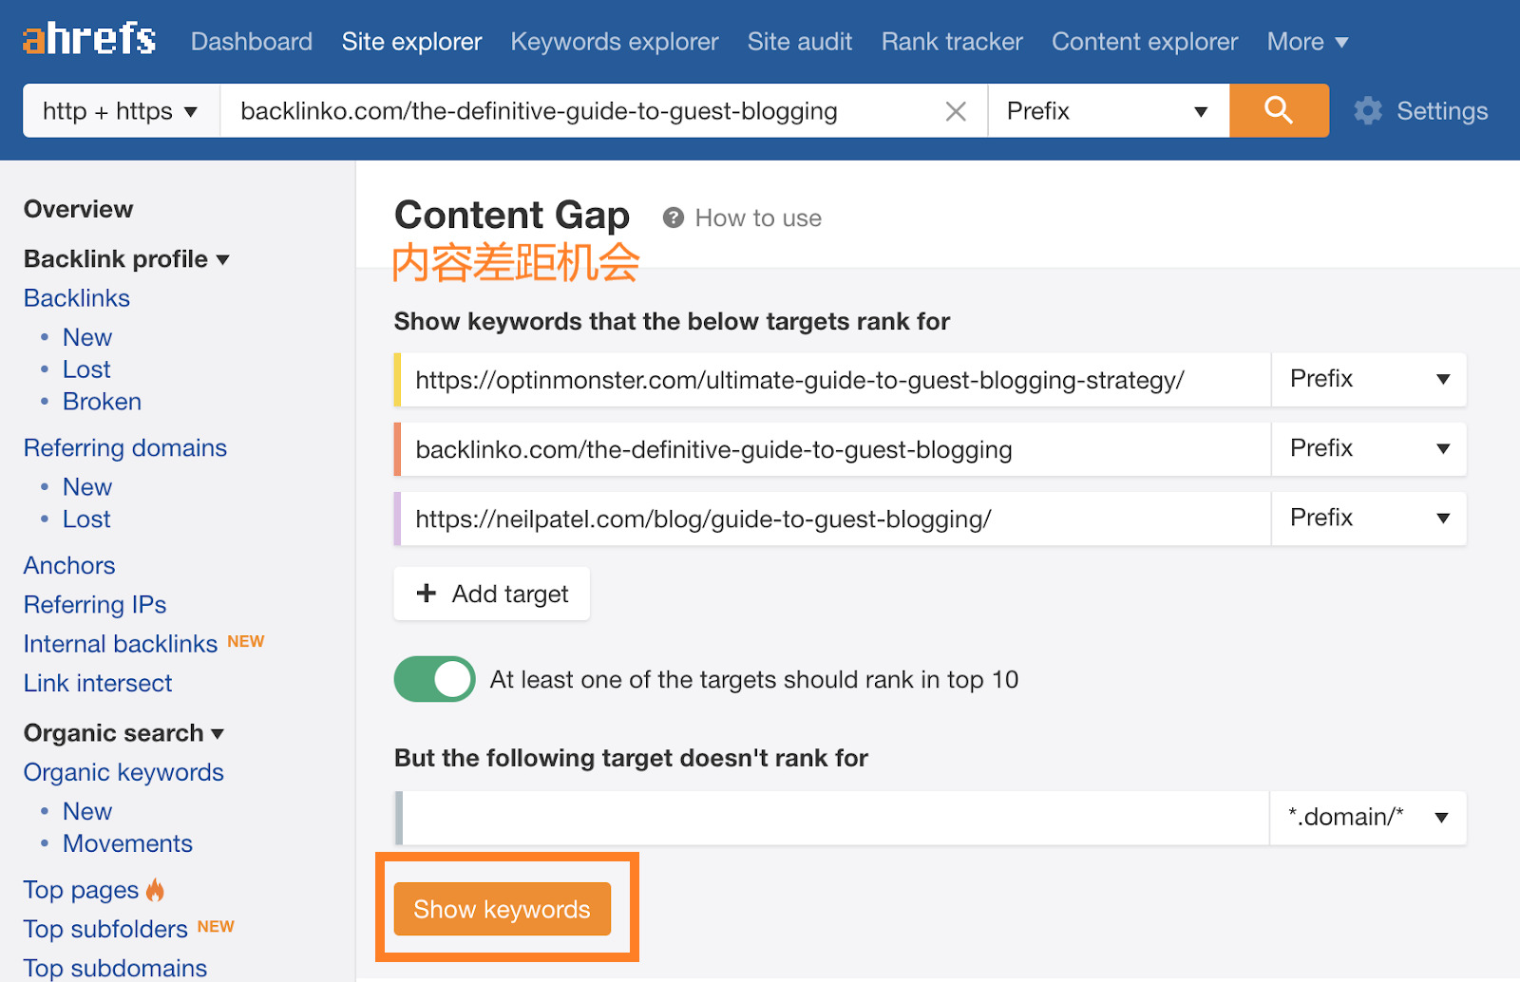Disable the rank in top 10 toggle
The width and height of the screenshot is (1520, 982).
[x=434, y=679]
